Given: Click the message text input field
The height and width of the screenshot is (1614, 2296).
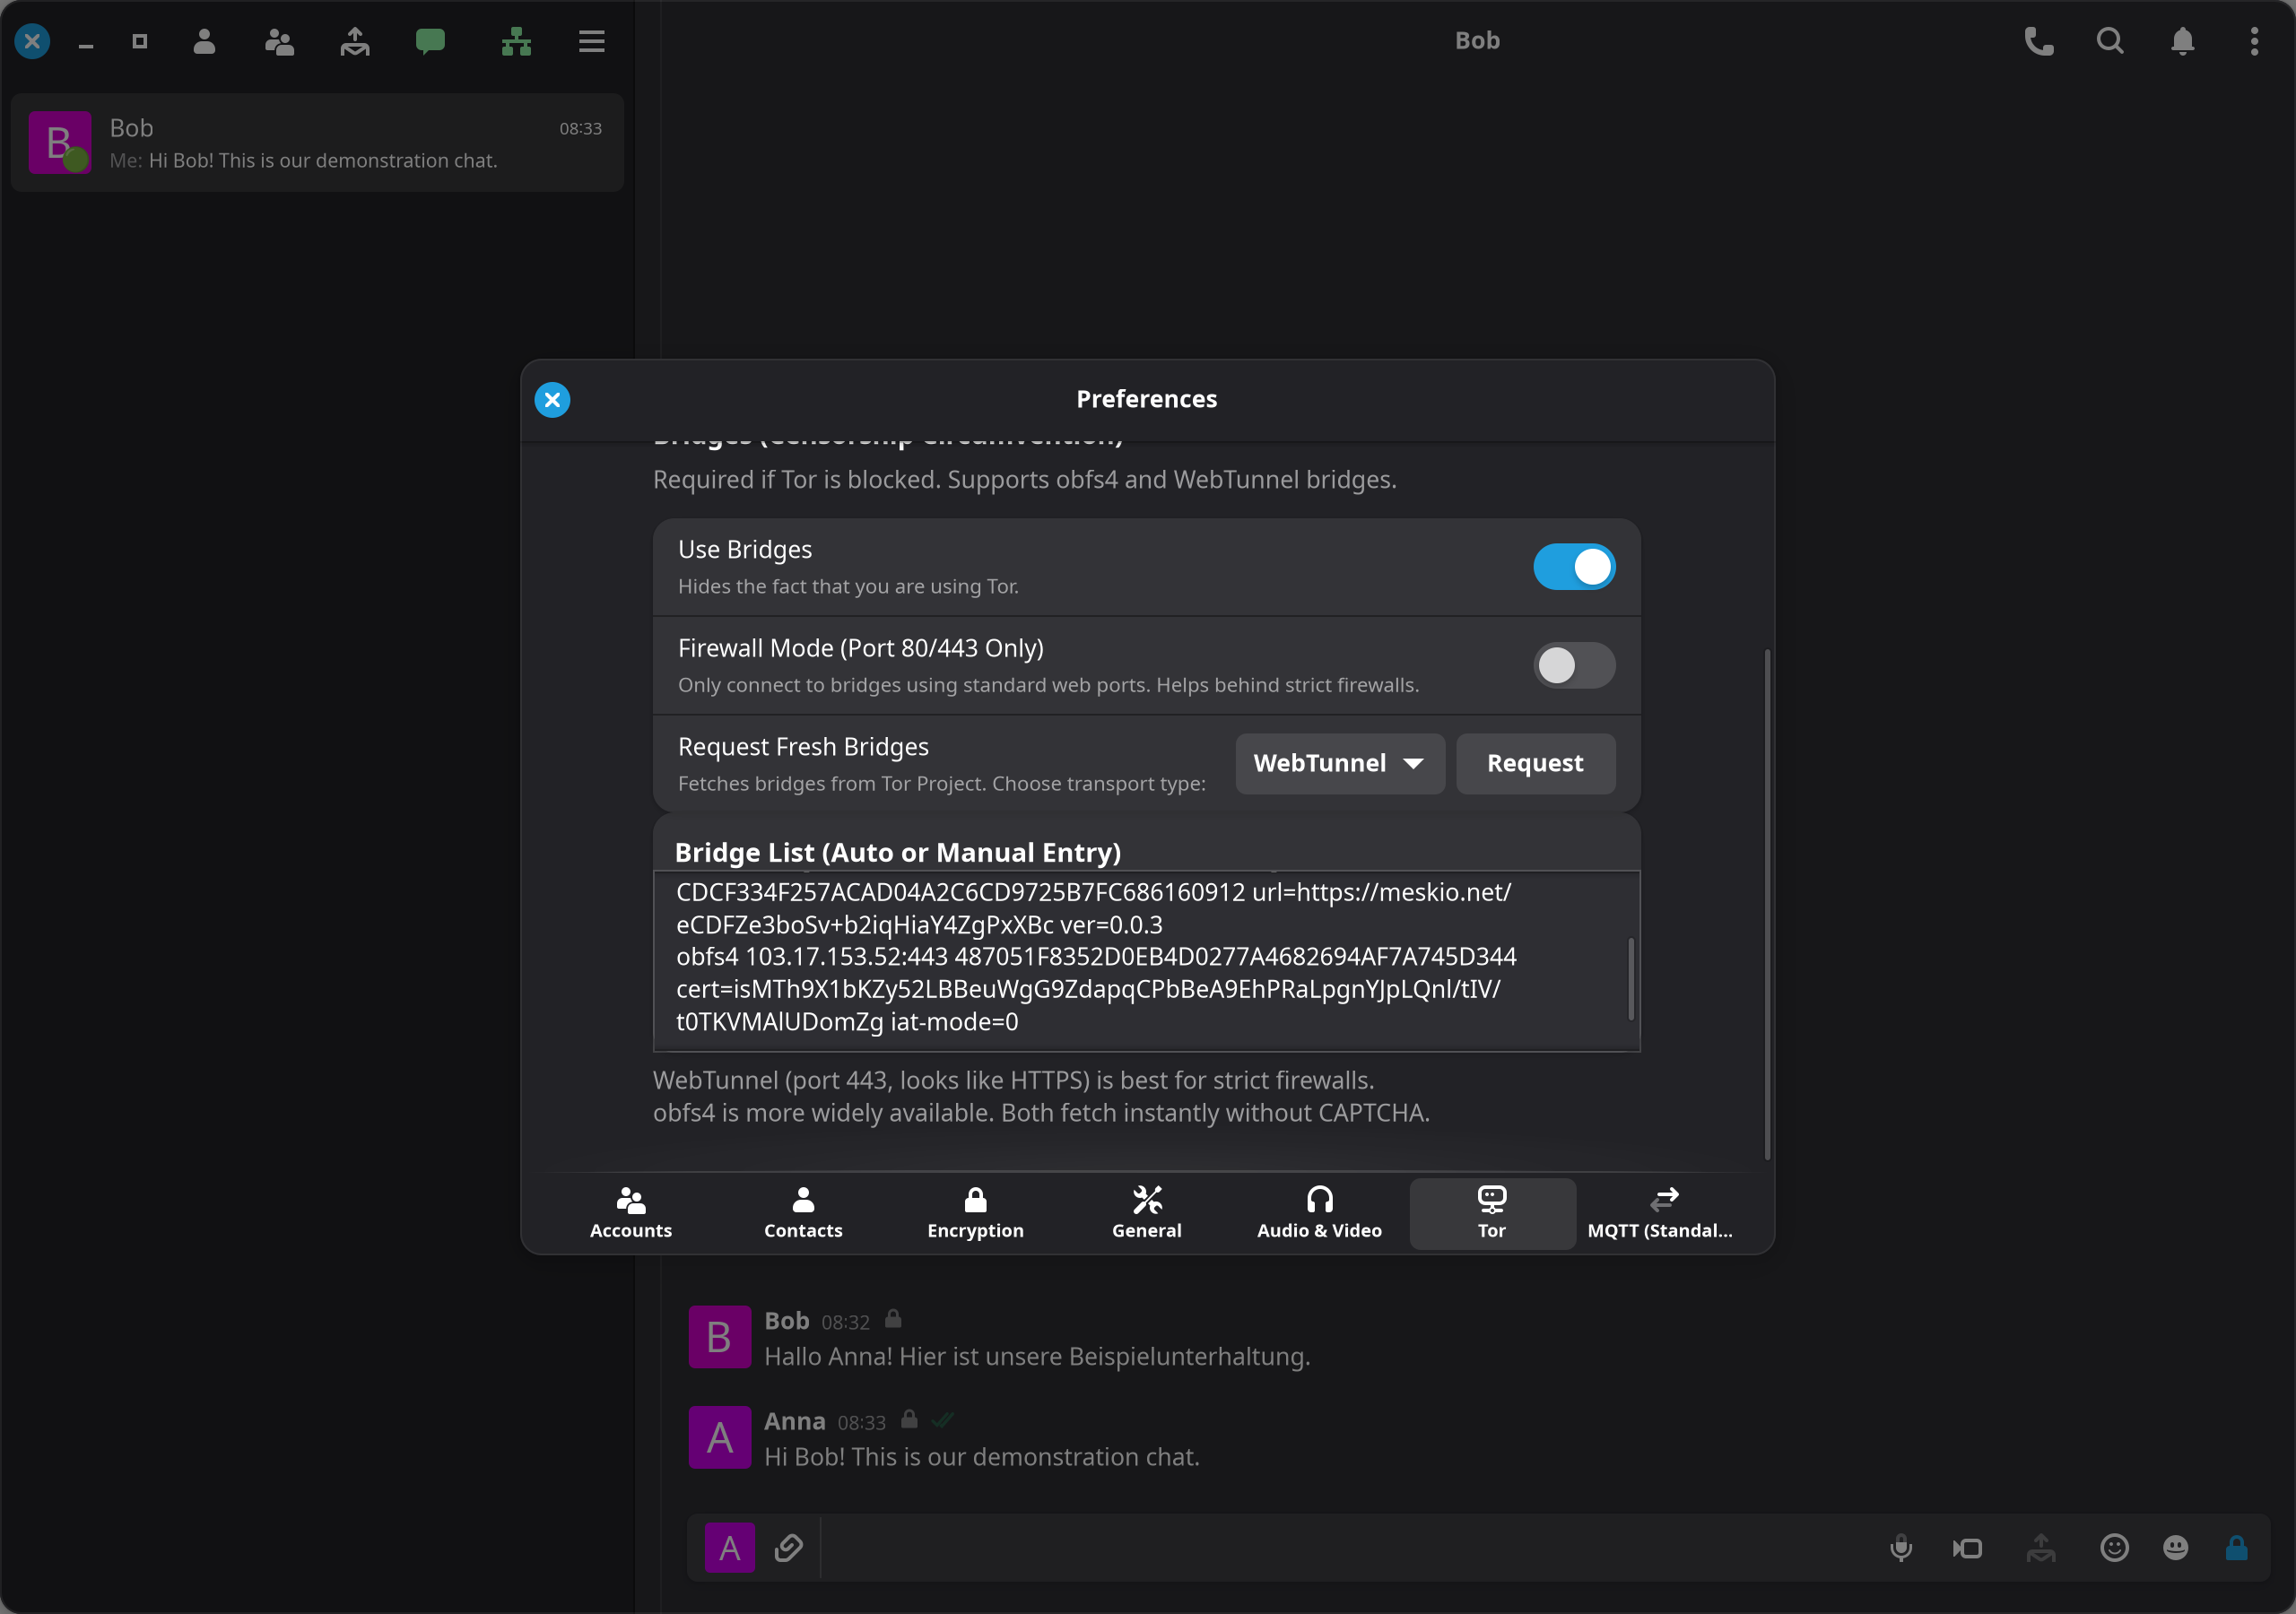Looking at the screenshot, I should pyautogui.click(x=1345, y=1548).
